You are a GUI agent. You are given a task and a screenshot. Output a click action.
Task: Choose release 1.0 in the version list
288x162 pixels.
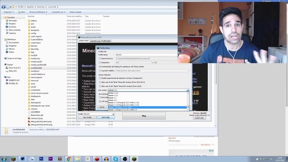click(147, 100)
